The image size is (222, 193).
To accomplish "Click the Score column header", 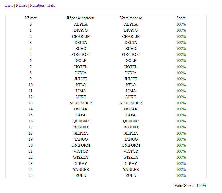I will pos(181,18).
